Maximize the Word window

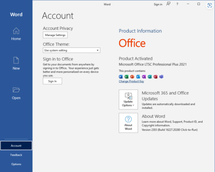(199, 4)
